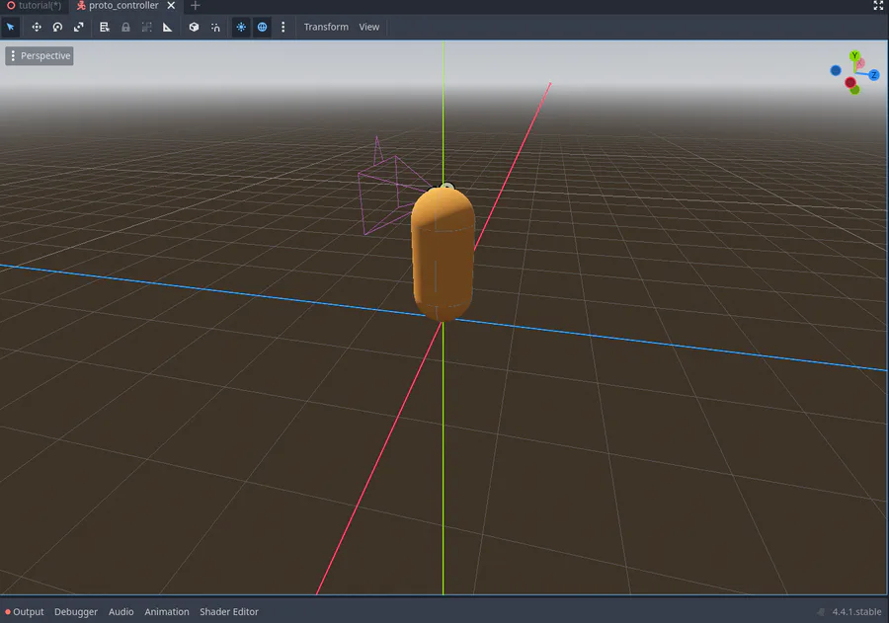Toggle Use Snap magnet icon

[215, 28]
